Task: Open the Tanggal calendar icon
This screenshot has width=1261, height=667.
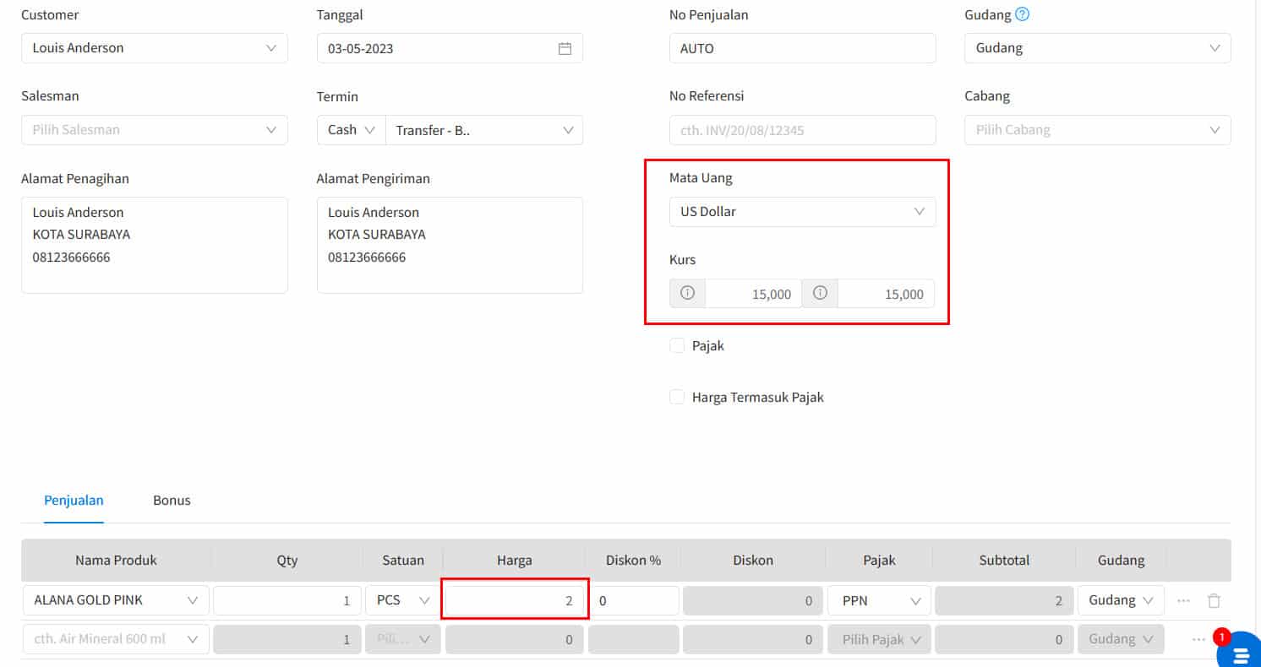Action: (x=565, y=48)
